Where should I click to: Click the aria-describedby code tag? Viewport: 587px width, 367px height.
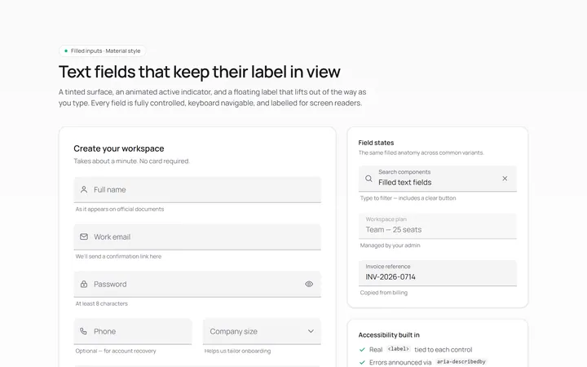(461, 362)
